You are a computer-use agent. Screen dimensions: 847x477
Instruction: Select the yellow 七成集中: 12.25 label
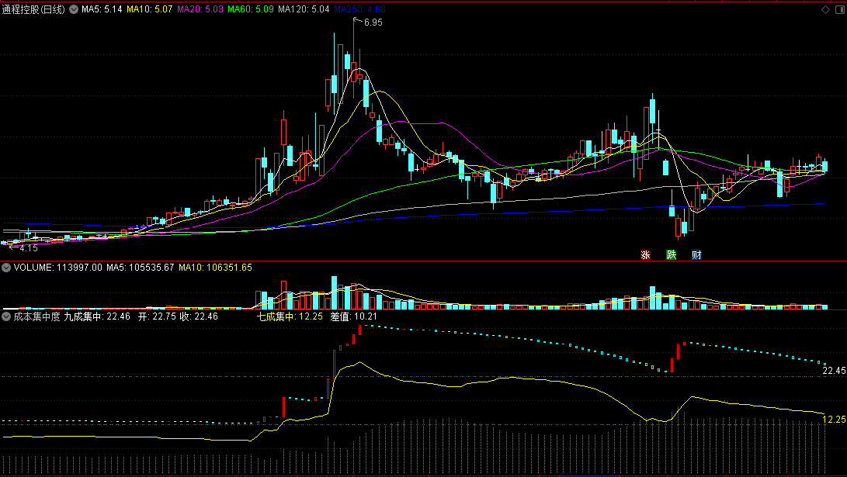point(290,316)
